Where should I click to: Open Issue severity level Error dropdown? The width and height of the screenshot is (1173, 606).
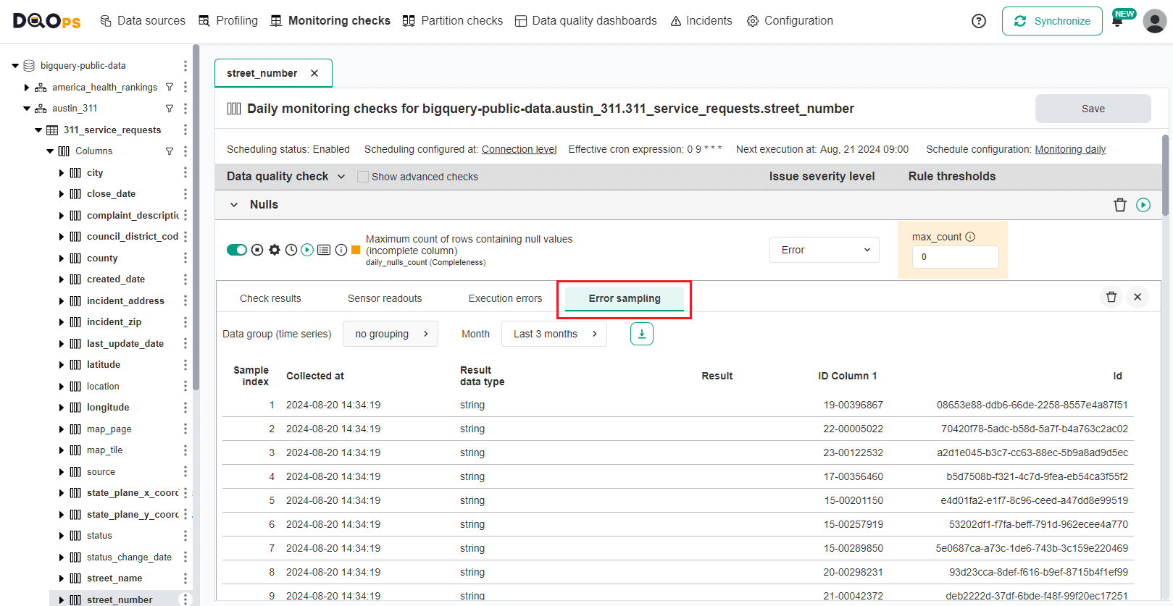click(x=825, y=250)
